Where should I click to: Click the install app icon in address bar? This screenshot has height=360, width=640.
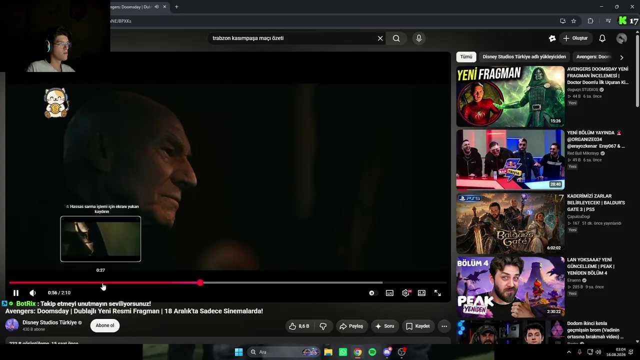(562, 21)
